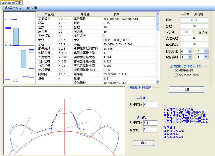Select the 4.428 实际齿槽 value
The width and height of the screenshot is (215, 156).
(65, 53)
